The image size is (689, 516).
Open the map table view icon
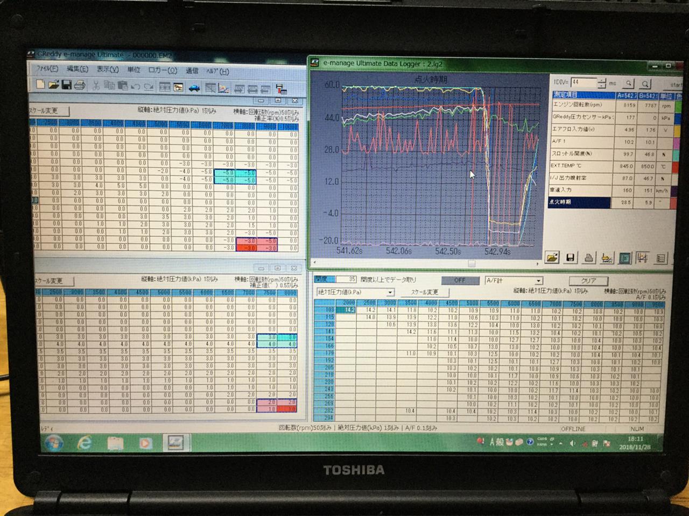[x=165, y=87]
